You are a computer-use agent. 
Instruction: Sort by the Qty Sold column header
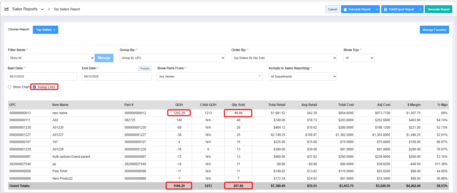(238, 105)
